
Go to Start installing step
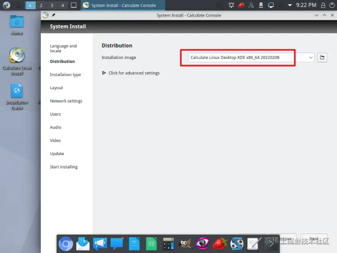[x=63, y=167]
